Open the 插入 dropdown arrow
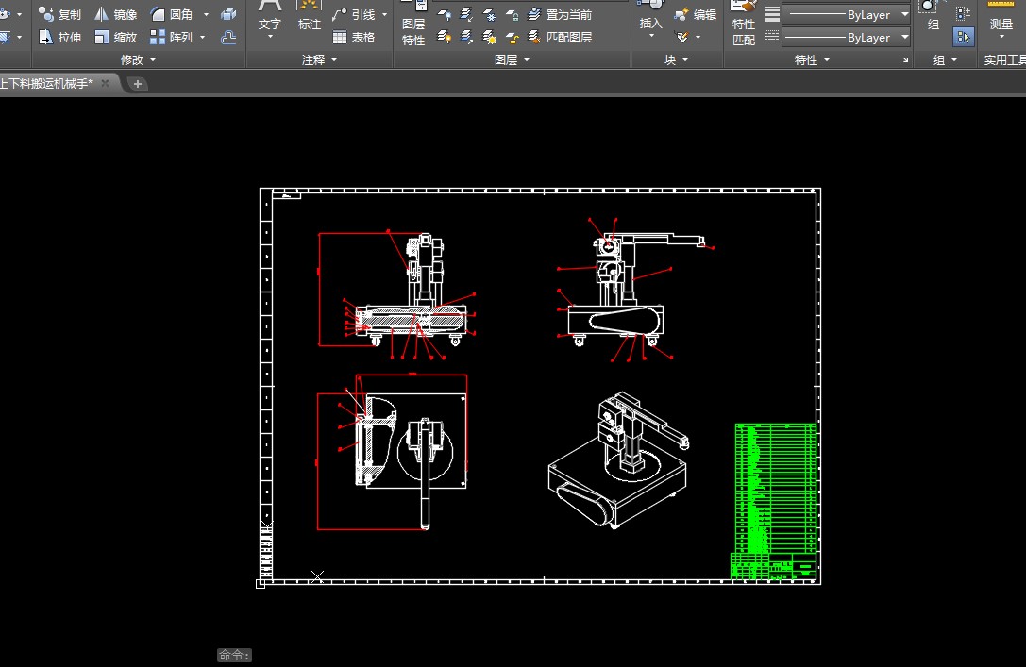1026x667 pixels. tap(651, 35)
